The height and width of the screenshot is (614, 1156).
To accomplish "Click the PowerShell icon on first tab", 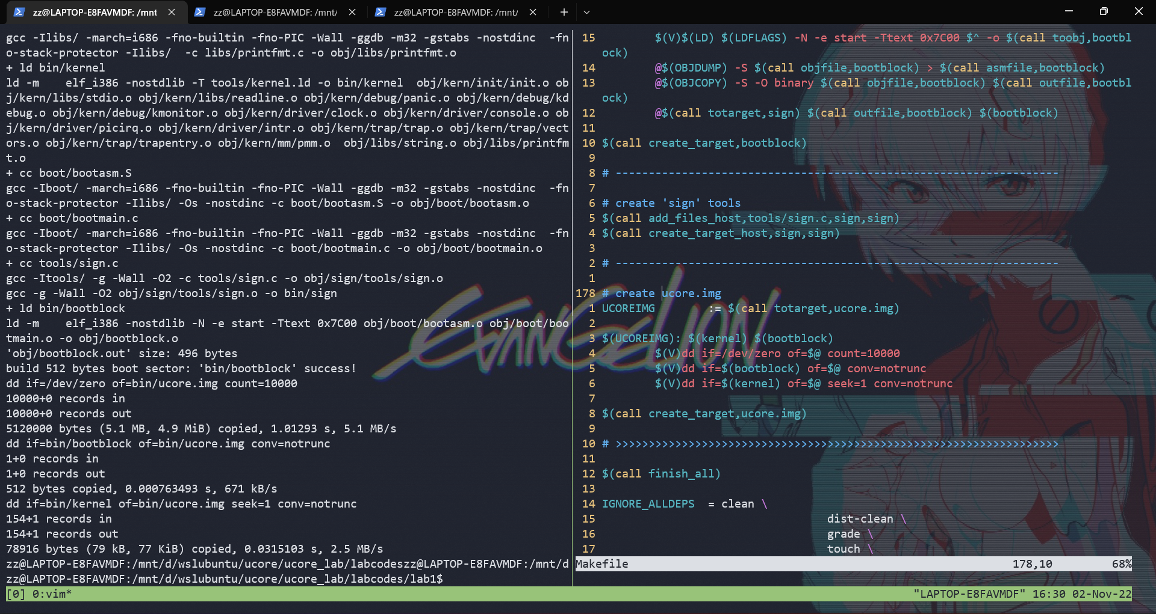I will pyautogui.click(x=19, y=12).
